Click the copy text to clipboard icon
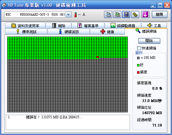 click(108, 14)
